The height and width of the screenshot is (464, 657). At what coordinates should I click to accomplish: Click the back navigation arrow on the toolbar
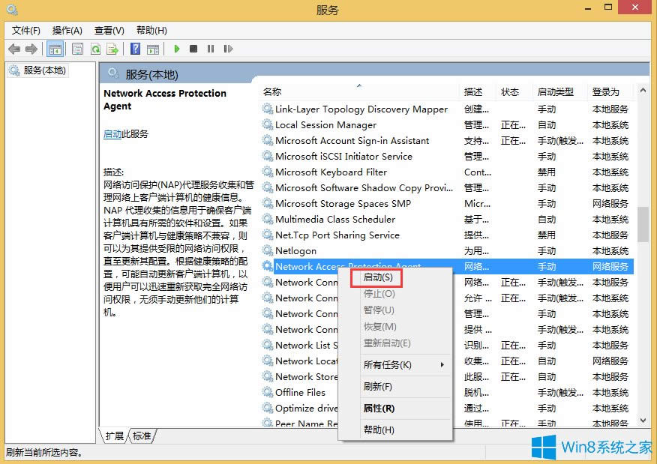coord(13,49)
